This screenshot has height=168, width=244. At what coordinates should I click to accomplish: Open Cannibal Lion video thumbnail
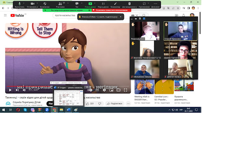pyautogui.click(x=164, y=87)
